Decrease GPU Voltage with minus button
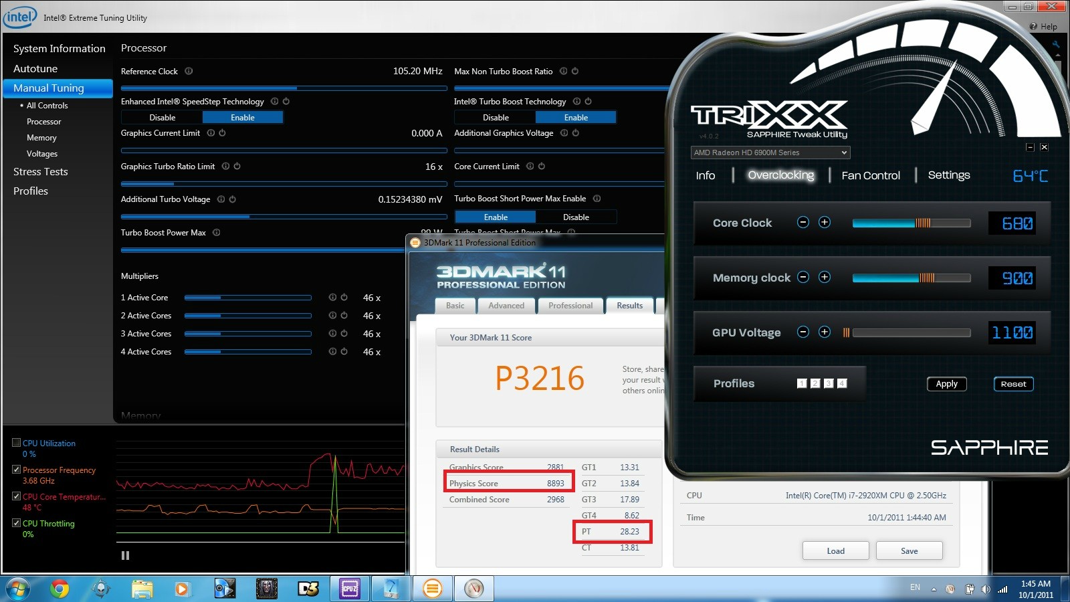Screen dimensions: 1070x602 (x=803, y=332)
